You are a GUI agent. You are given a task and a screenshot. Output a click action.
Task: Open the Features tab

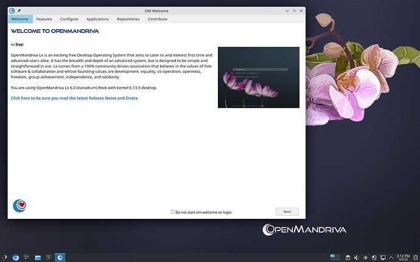tap(44, 19)
